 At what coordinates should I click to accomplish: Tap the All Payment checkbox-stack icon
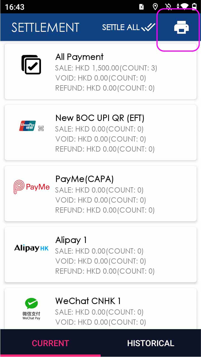[31, 65]
